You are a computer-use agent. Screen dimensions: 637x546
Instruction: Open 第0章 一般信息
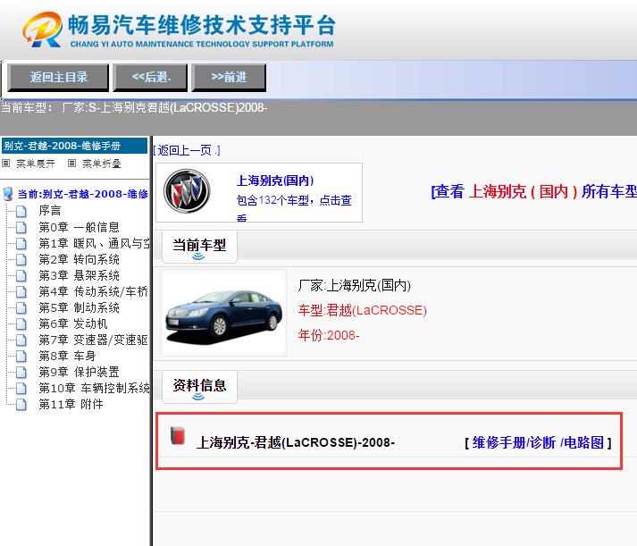pos(79,227)
